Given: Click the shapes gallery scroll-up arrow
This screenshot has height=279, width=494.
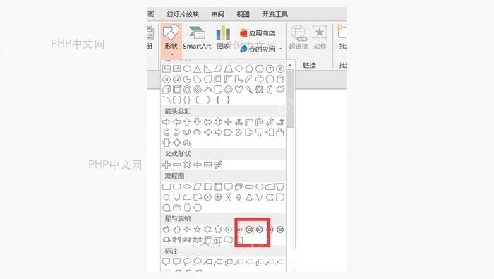Looking at the screenshot, I should 290,65.
